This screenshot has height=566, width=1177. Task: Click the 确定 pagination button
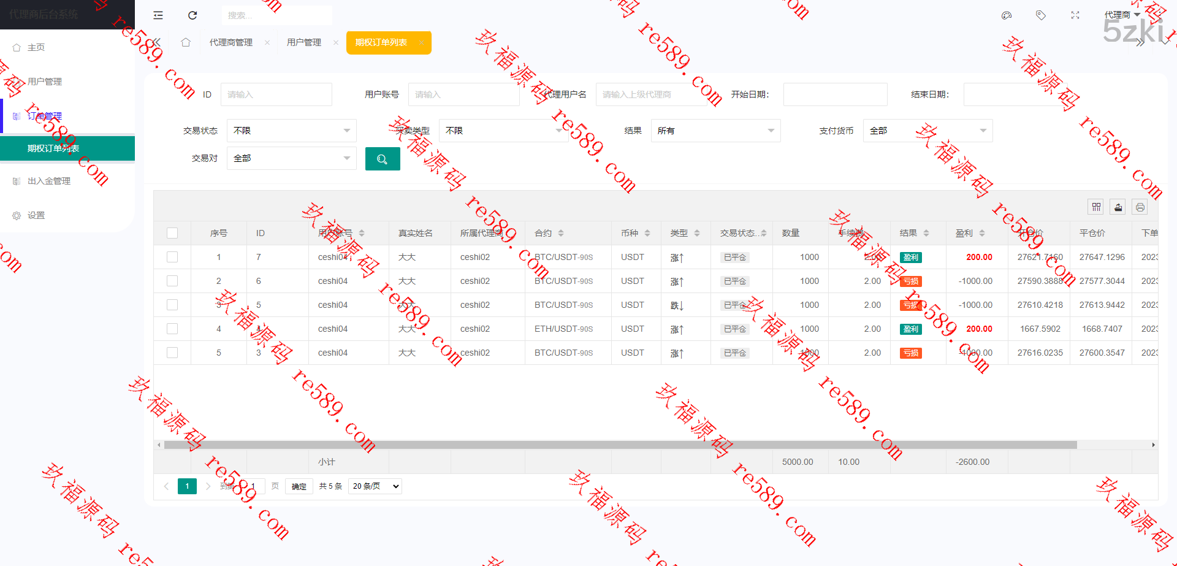pyautogui.click(x=299, y=486)
